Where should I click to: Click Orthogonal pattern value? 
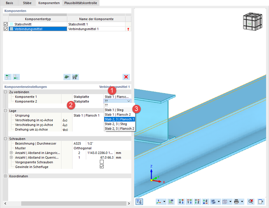(82, 148)
